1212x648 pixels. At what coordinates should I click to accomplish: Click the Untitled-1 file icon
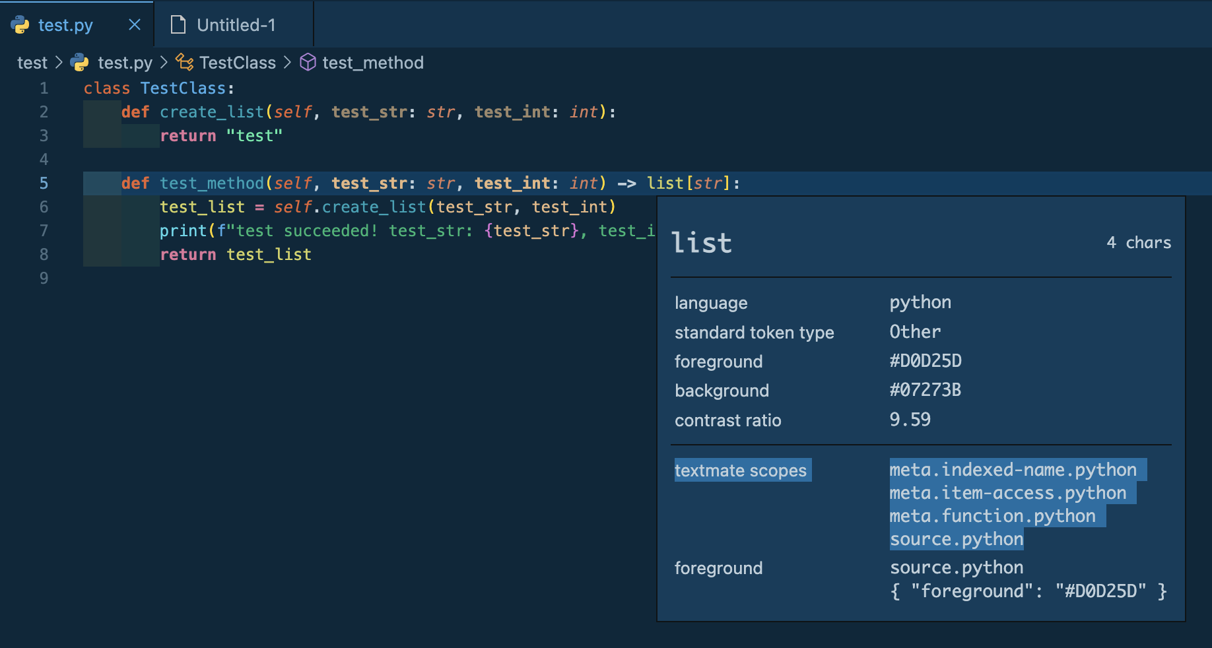[x=177, y=24]
